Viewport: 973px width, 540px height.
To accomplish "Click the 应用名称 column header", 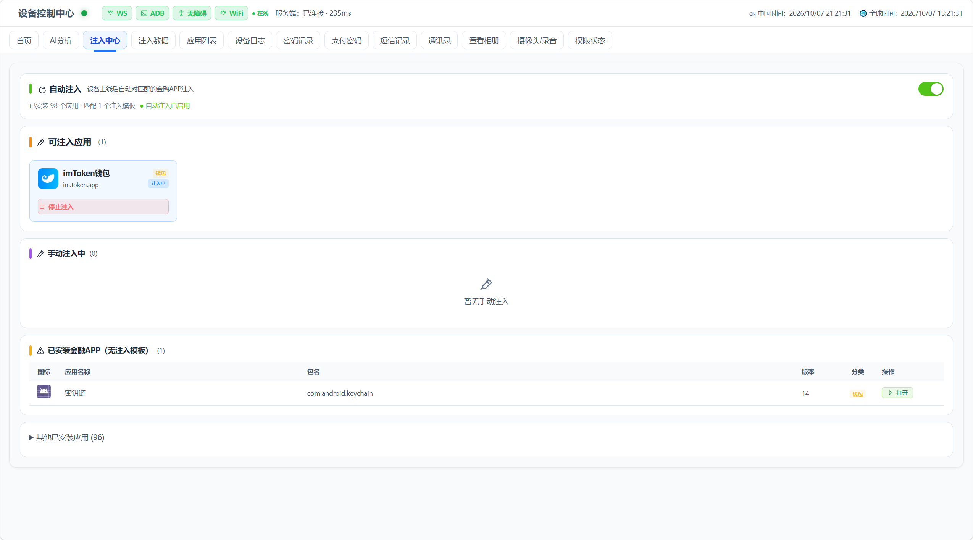I will coord(77,372).
